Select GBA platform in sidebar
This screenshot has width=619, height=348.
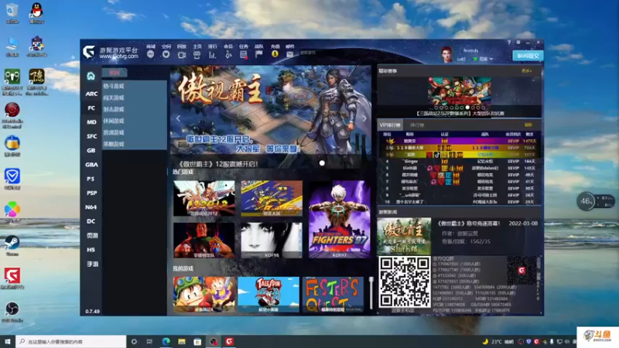[x=91, y=165]
